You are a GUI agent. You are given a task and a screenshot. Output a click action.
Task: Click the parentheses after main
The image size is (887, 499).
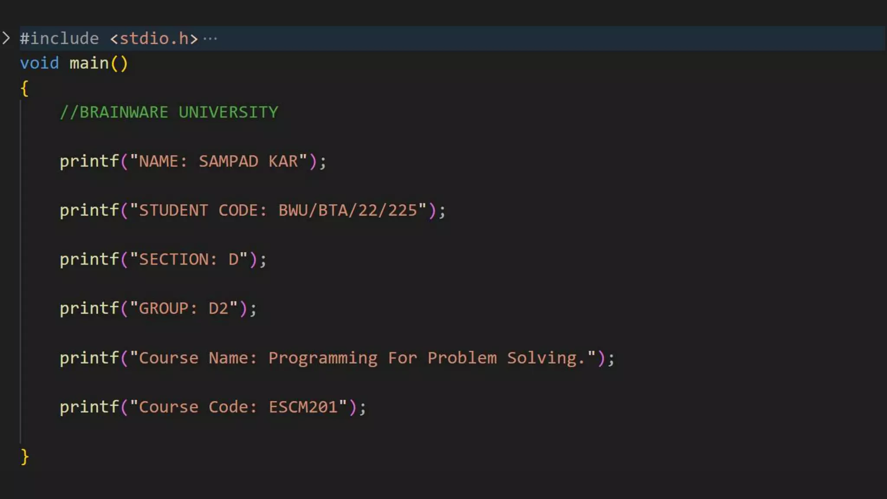(x=119, y=64)
